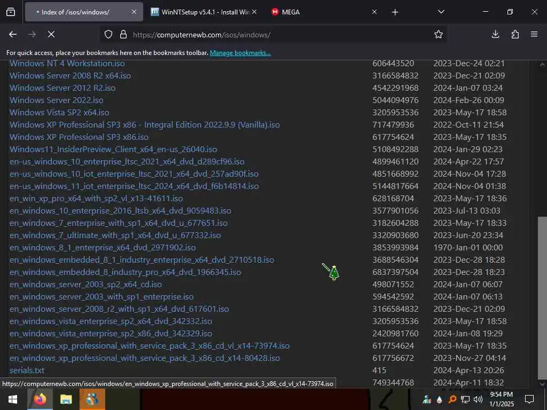Open the Firefox application menu hamburger
547x410 pixels.
click(x=534, y=34)
